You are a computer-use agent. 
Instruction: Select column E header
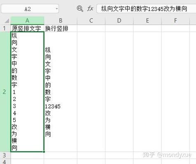tap(147, 21)
